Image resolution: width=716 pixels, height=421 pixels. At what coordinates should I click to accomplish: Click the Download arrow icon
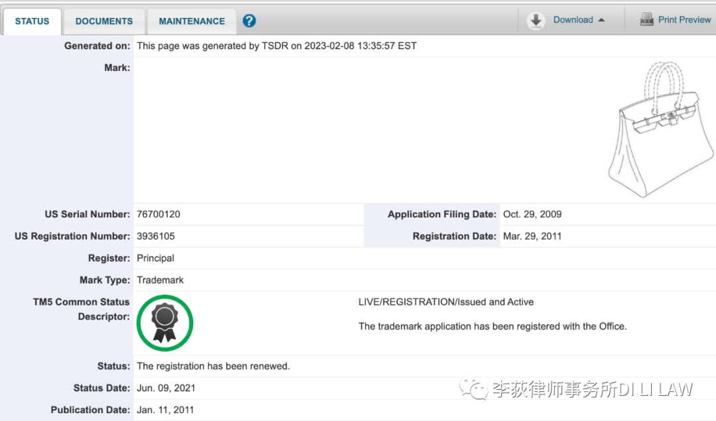(536, 21)
